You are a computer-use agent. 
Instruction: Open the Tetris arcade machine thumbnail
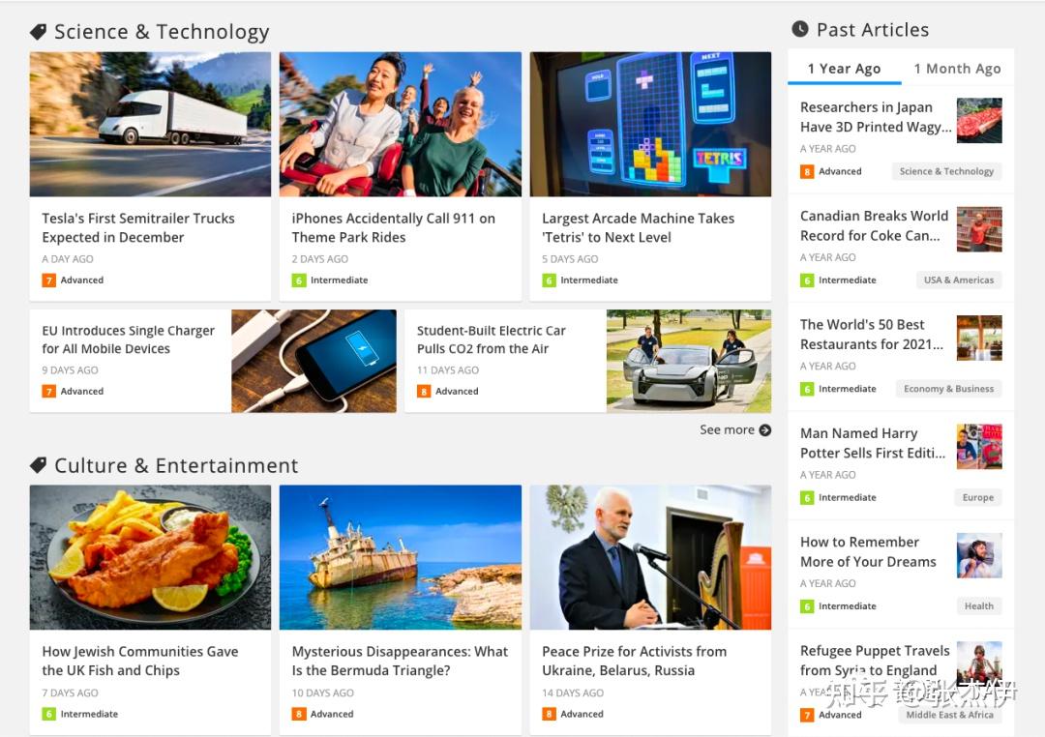(x=650, y=124)
